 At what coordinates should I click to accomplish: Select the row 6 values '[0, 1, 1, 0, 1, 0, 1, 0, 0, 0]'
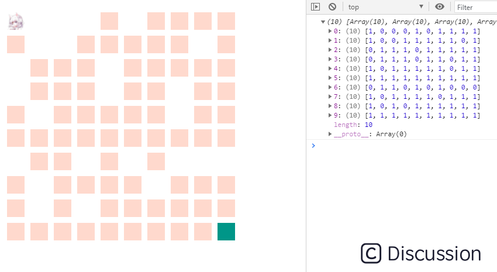click(423, 87)
